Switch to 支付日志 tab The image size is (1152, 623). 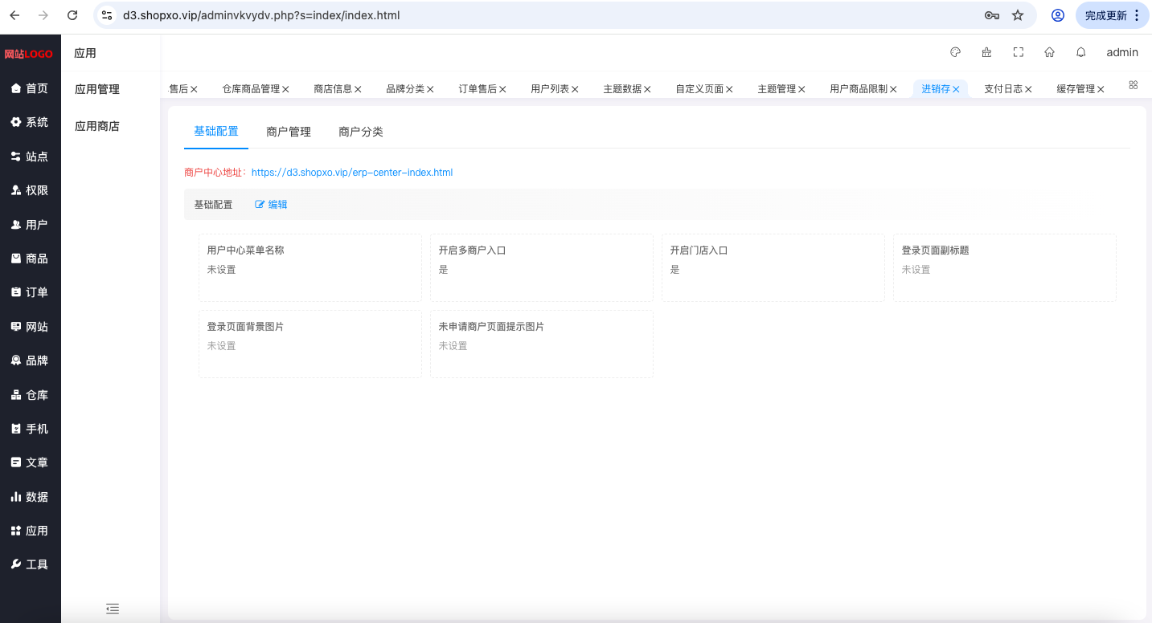pyautogui.click(x=1003, y=89)
